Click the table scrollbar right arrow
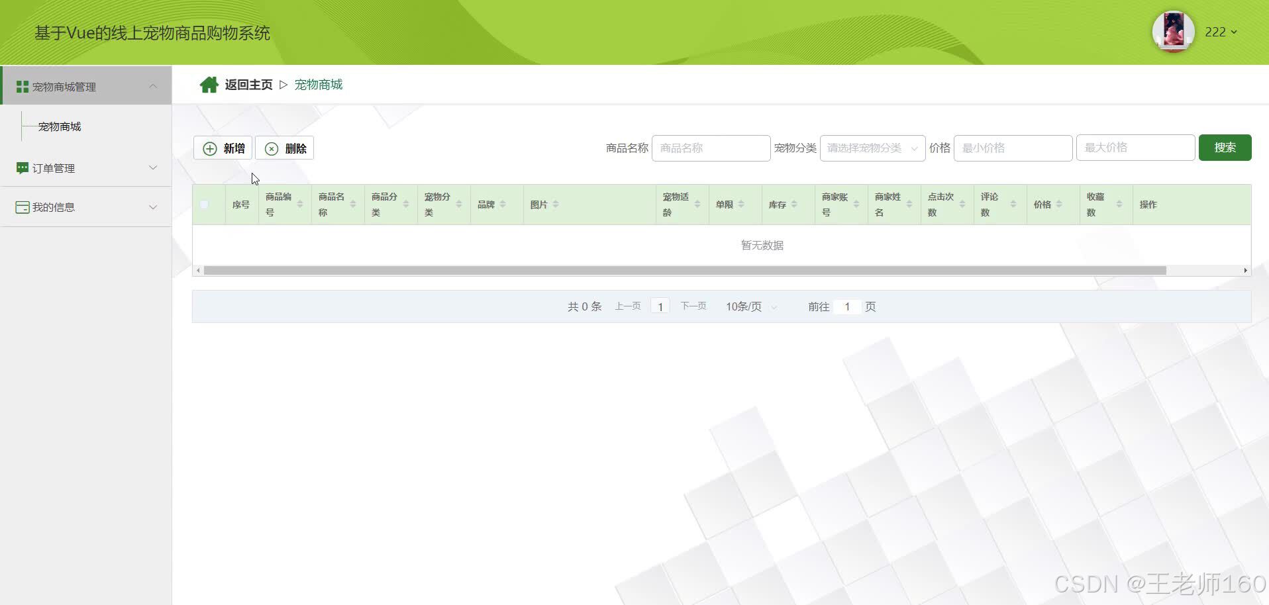Viewport: 1269px width, 605px height. pos(1245,271)
